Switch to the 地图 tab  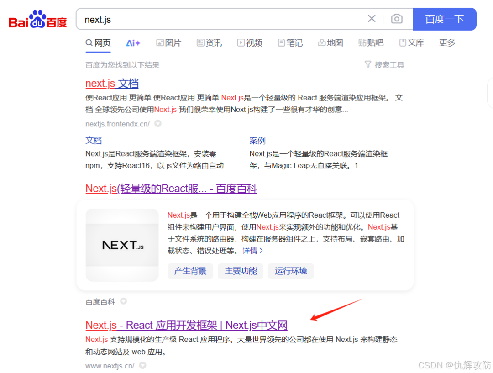pyautogui.click(x=330, y=43)
